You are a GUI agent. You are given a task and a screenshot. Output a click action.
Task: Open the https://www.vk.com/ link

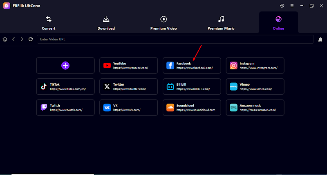[127, 110]
